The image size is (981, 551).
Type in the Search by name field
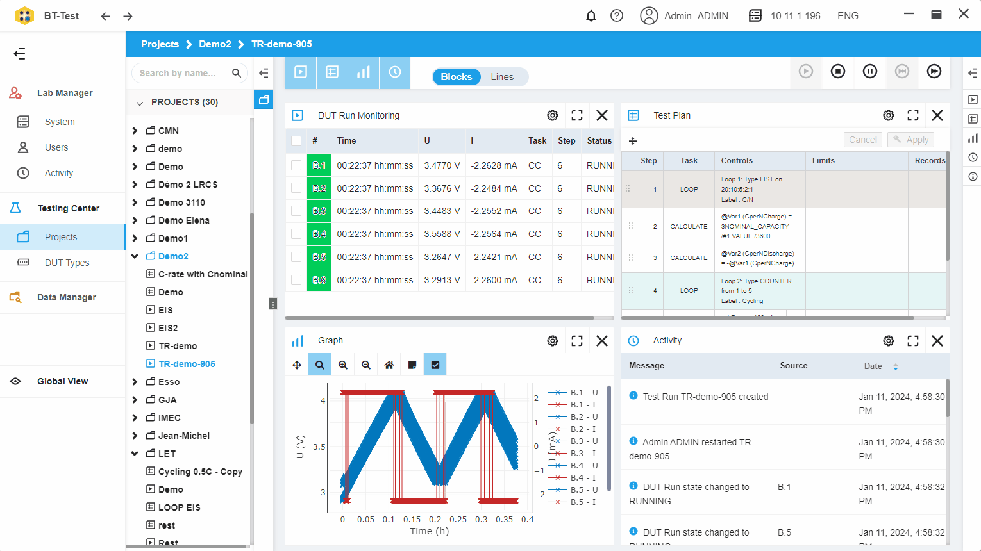(182, 73)
